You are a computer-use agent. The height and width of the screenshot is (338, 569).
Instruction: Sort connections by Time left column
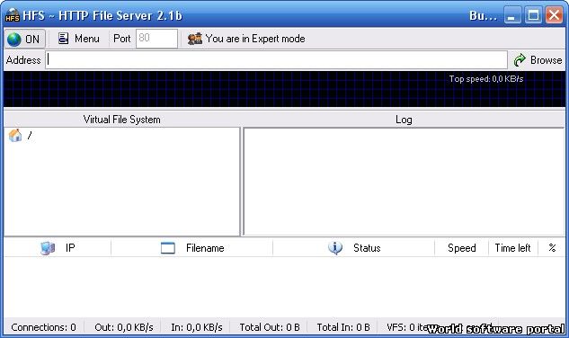512,248
